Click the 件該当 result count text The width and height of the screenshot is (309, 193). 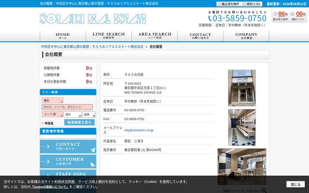coord(49,124)
